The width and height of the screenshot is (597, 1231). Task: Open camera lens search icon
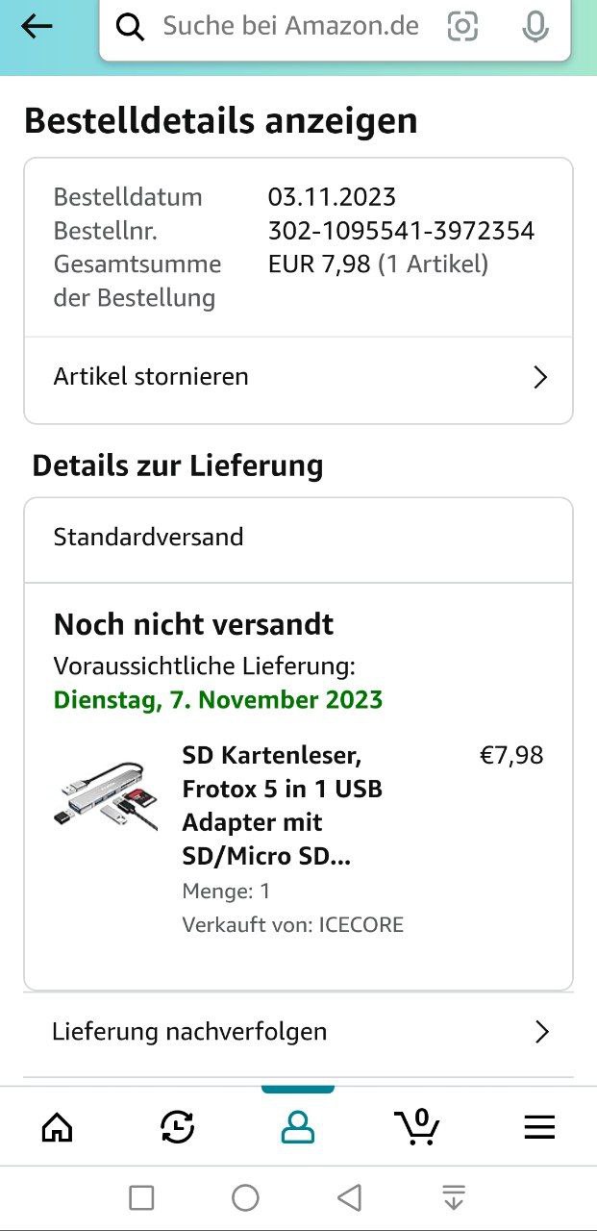[462, 27]
